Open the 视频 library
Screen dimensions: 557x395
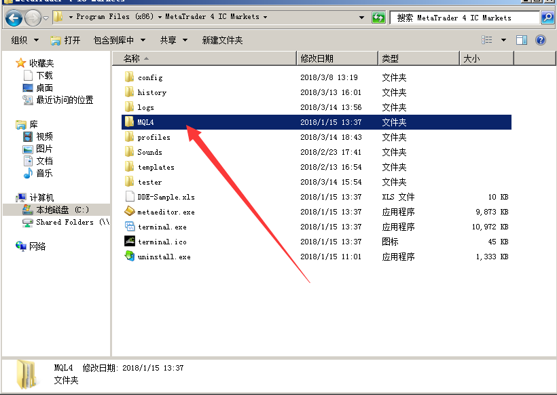pyautogui.click(x=44, y=136)
